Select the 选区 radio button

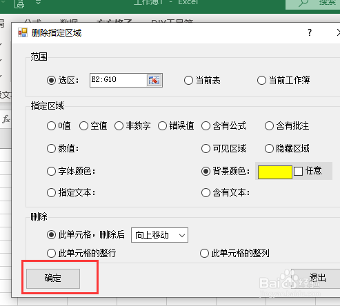pos(51,81)
